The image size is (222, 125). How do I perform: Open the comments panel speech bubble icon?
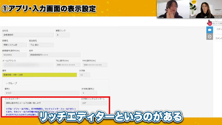point(210,30)
